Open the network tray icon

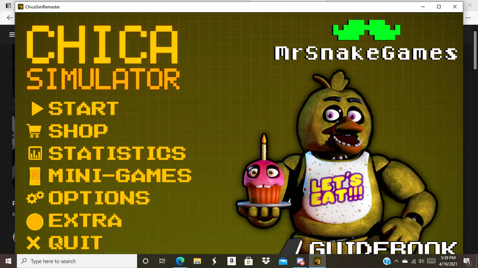[413, 261]
